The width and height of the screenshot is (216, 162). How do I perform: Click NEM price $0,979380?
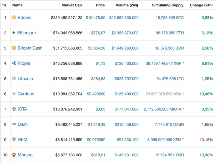click(x=96, y=140)
